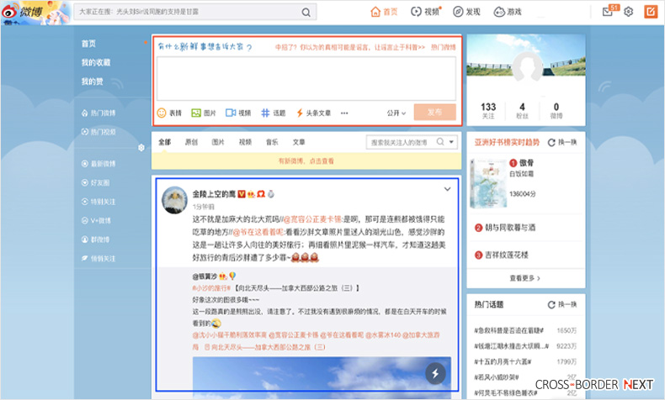Viewport: 665px width, 400px height.
Task: Click the sidebar group settings gear icon
Action: pos(141,148)
